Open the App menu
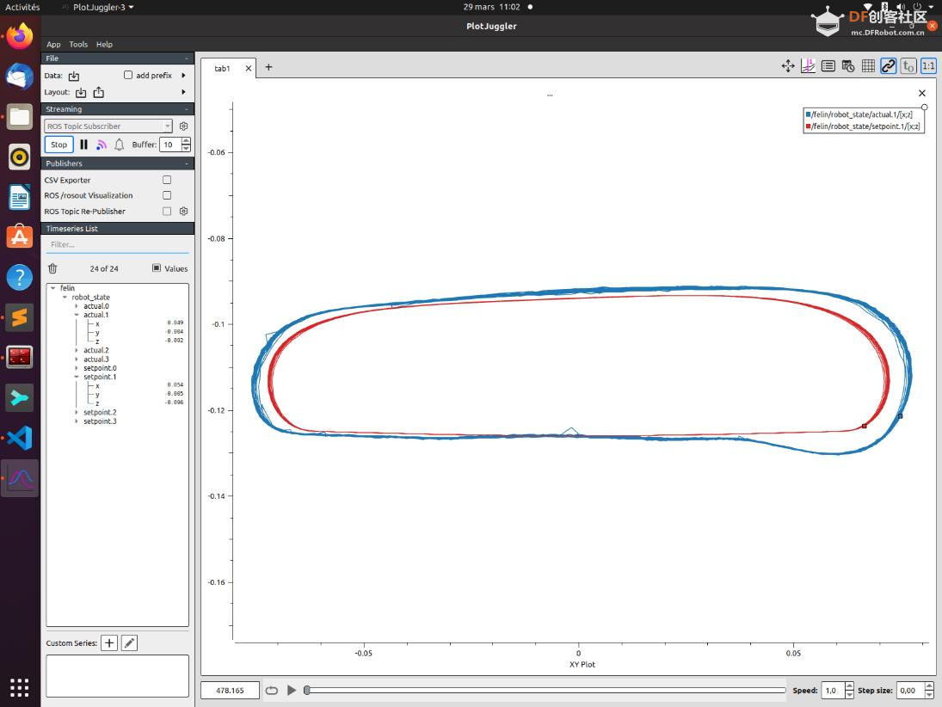Image resolution: width=942 pixels, height=707 pixels. coord(53,45)
